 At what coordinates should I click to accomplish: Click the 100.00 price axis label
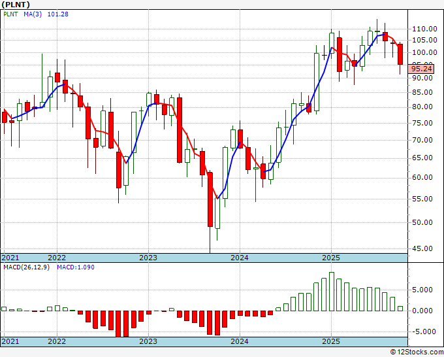424,52
